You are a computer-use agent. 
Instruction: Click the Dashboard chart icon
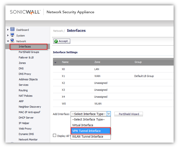12,29
